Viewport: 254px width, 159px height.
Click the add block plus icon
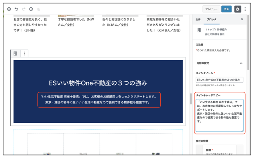[x=9, y=9]
